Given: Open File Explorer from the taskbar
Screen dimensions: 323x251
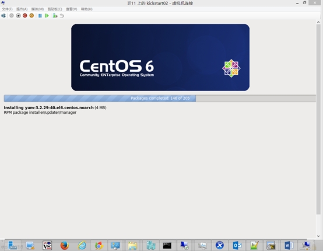Looking at the screenshot, I should (x=132, y=245).
